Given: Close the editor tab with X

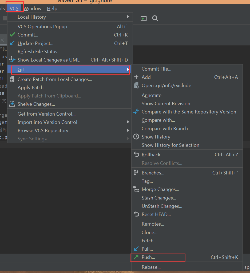Looking at the screenshot, I should click(x=2, y=40).
